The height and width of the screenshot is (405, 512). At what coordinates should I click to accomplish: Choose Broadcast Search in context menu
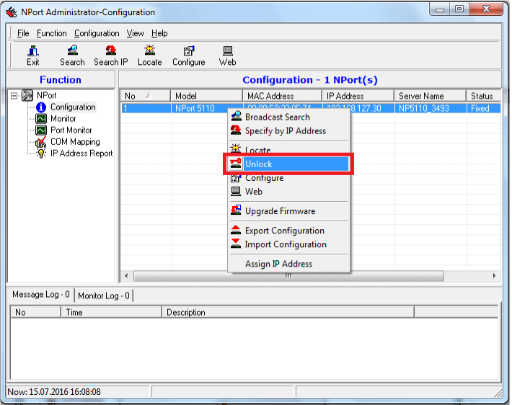(x=277, y=117)
